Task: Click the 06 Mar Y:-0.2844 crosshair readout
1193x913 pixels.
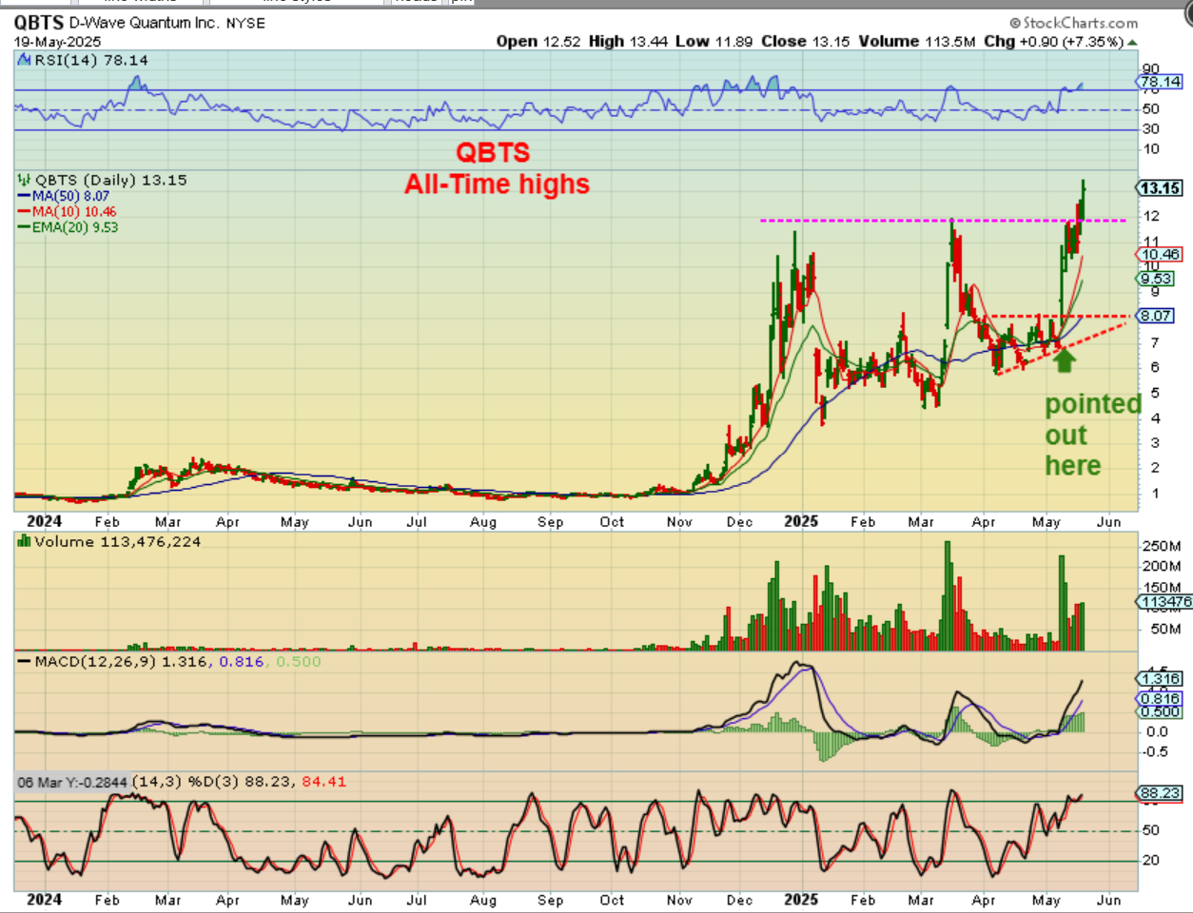Action: click(73, 782)
